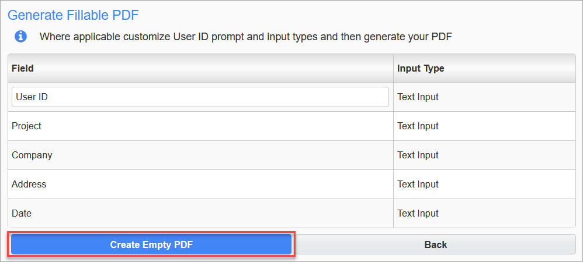Select the Date field cell
583x262 pixels.
(22, 214)
